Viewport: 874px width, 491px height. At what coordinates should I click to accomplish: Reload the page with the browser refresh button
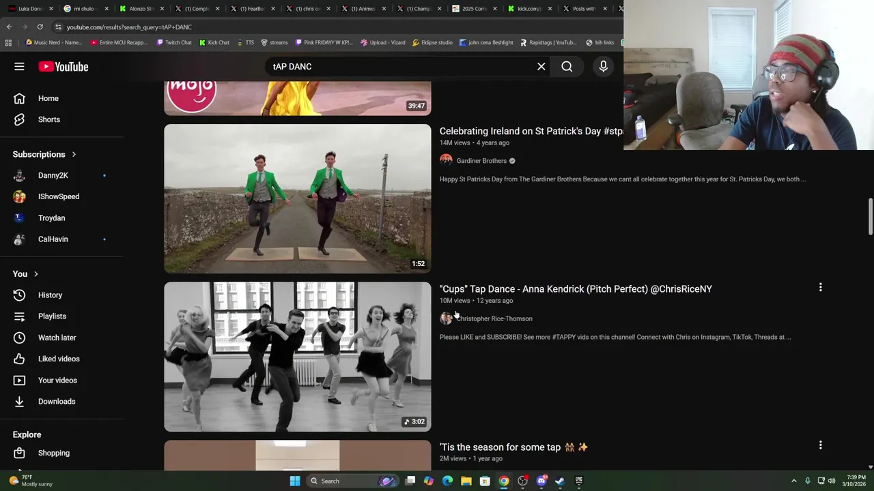click(x=40, y=27)
